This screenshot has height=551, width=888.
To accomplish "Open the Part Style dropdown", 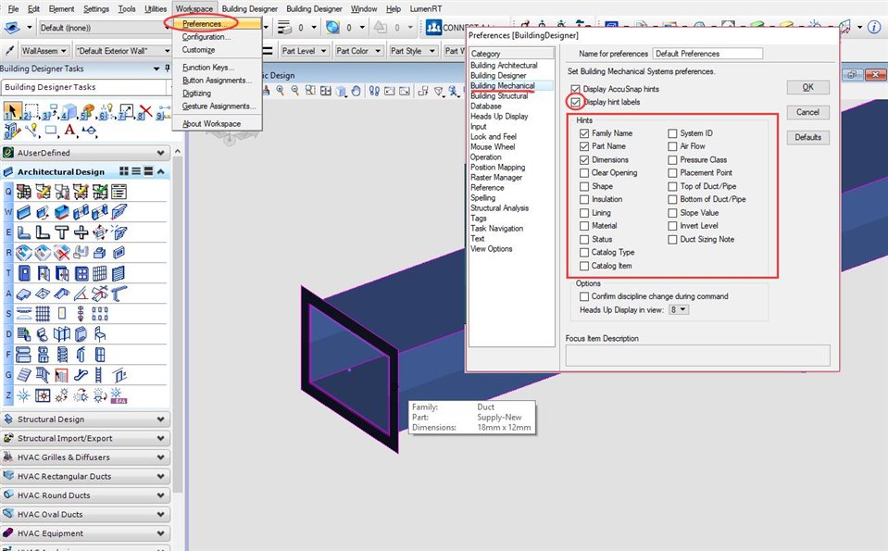I will (x=413, y=51).
